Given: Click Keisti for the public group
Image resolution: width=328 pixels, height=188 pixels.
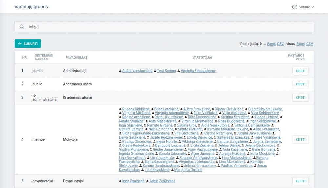Looking at the screenshot, I should pos(300,84).
